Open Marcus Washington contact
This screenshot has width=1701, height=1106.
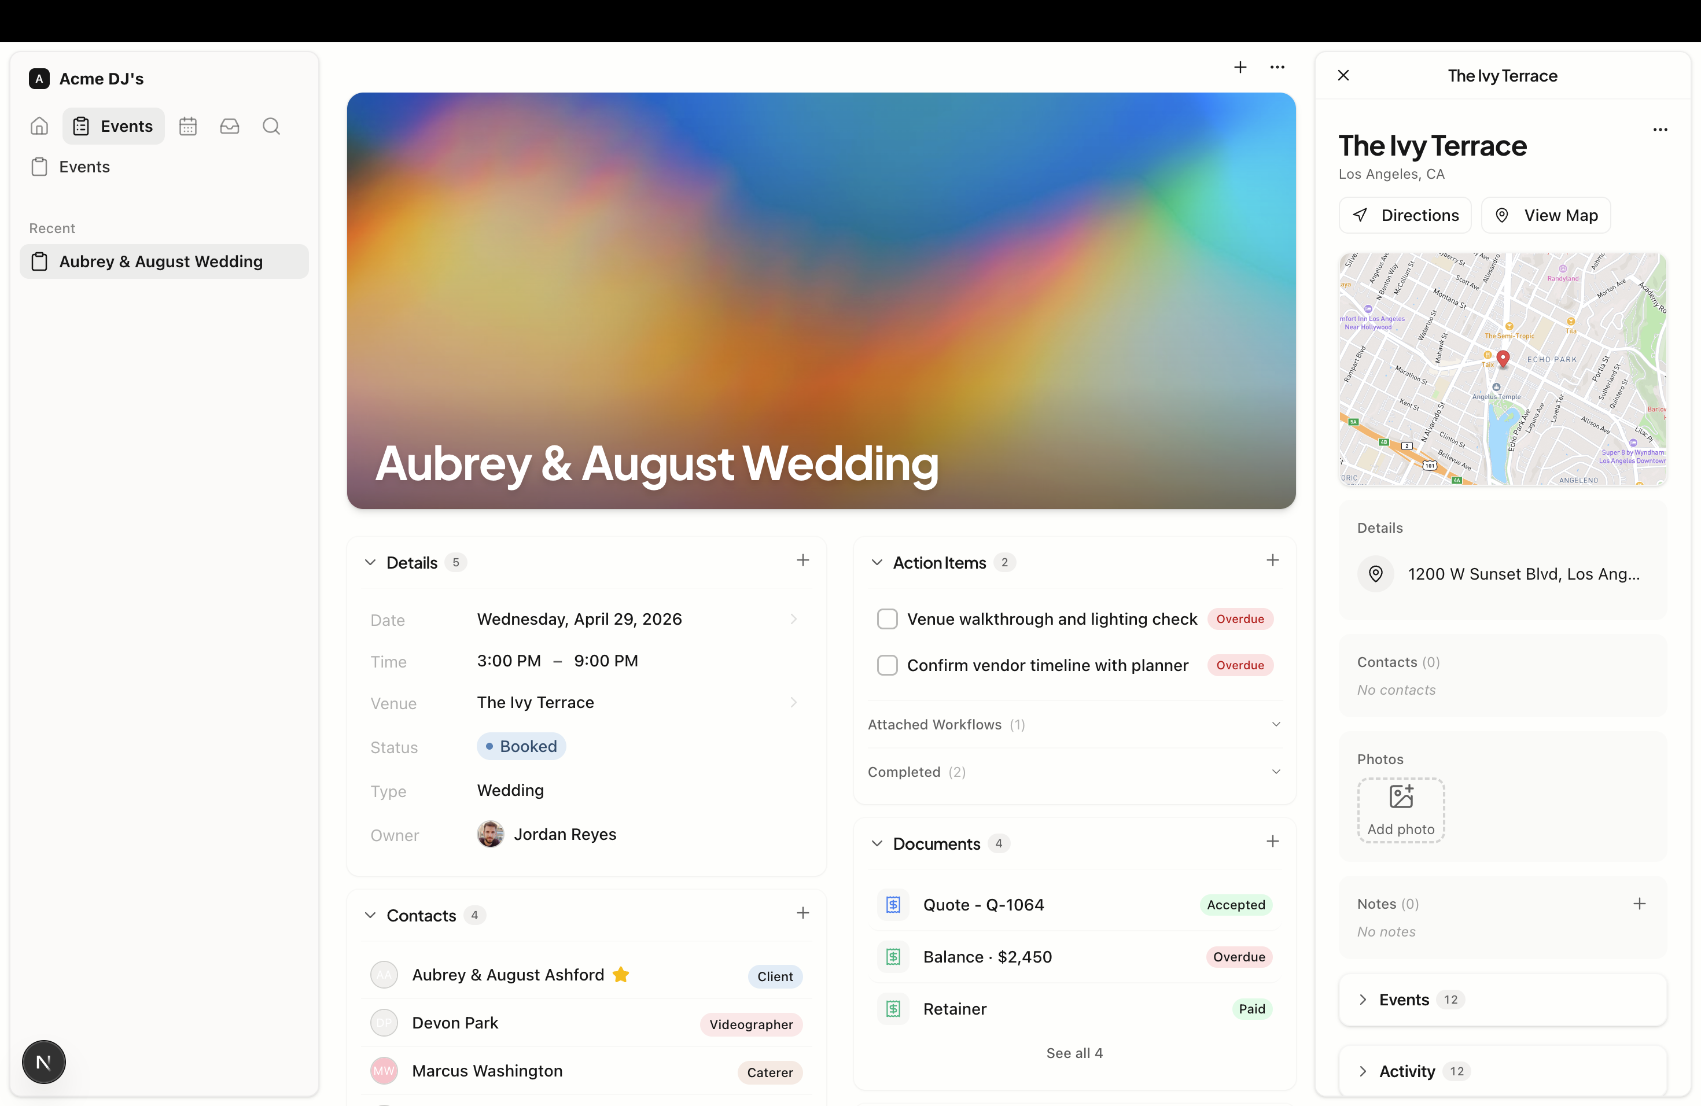coord(586,1071)
